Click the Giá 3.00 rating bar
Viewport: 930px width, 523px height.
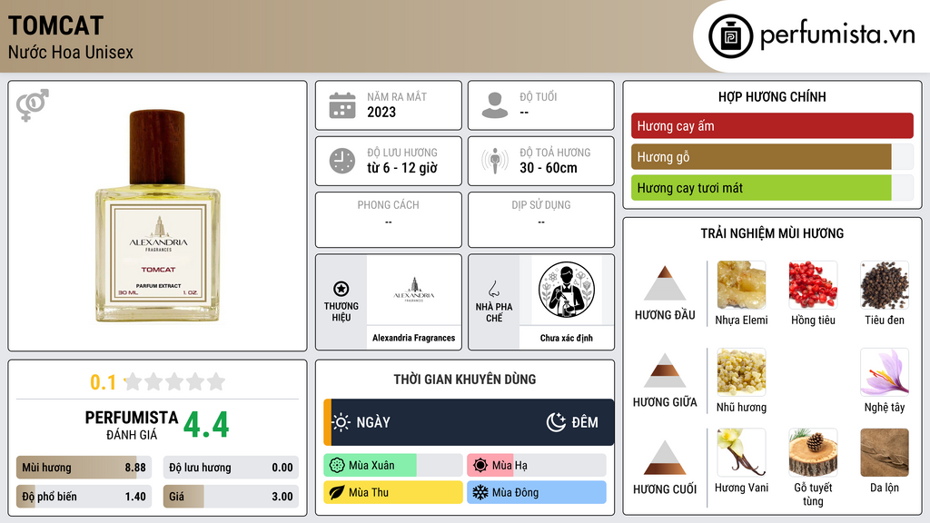point(231,497)
